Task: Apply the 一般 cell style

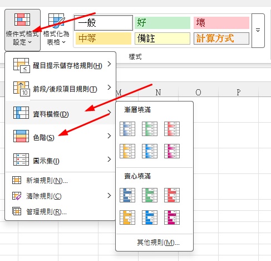Action: (x=104, y=23)
